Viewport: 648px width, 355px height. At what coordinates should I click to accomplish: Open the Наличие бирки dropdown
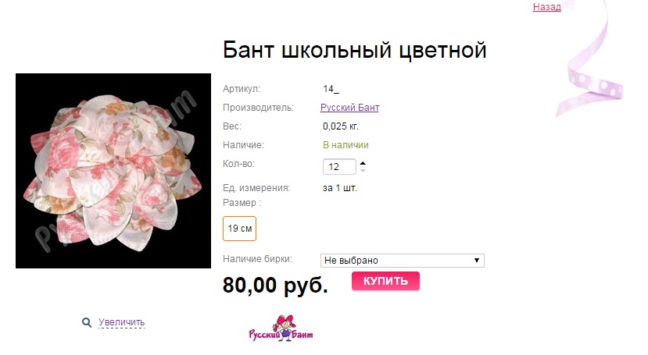click(x=402, y=261)
